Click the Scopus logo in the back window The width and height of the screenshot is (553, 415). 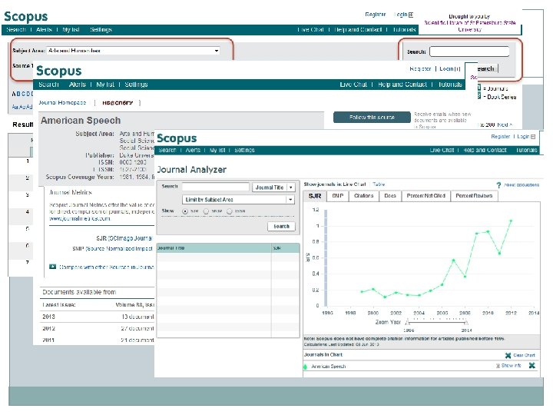point(26,17)
